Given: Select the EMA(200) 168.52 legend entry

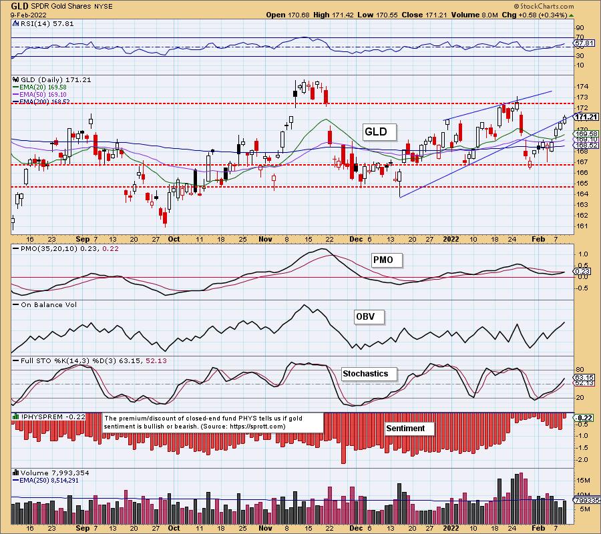Looking at the screenshot, I should (x=41, y=101).
